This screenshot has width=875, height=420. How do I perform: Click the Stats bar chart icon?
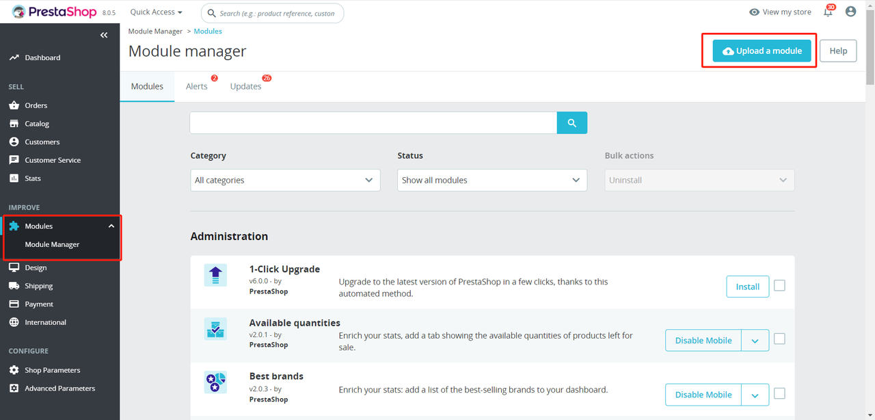tap(14, 178)
